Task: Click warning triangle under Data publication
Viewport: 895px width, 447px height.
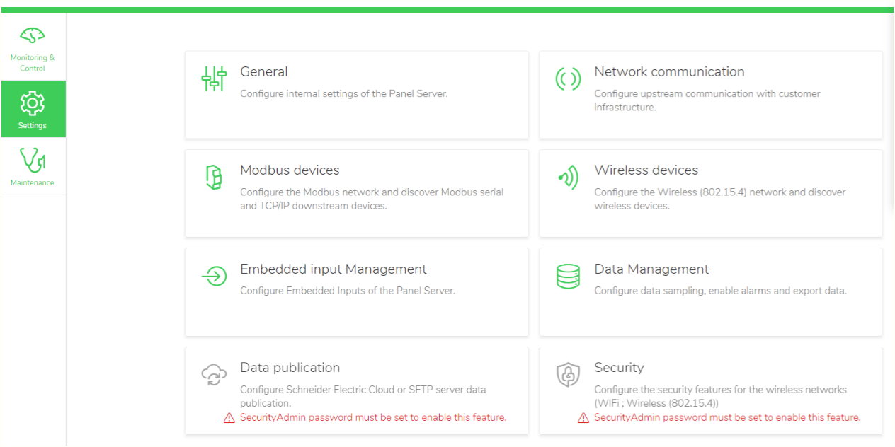Action: coord(229,418)
